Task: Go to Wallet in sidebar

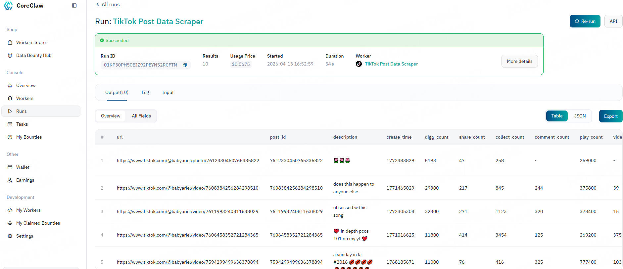Action: 23,167
